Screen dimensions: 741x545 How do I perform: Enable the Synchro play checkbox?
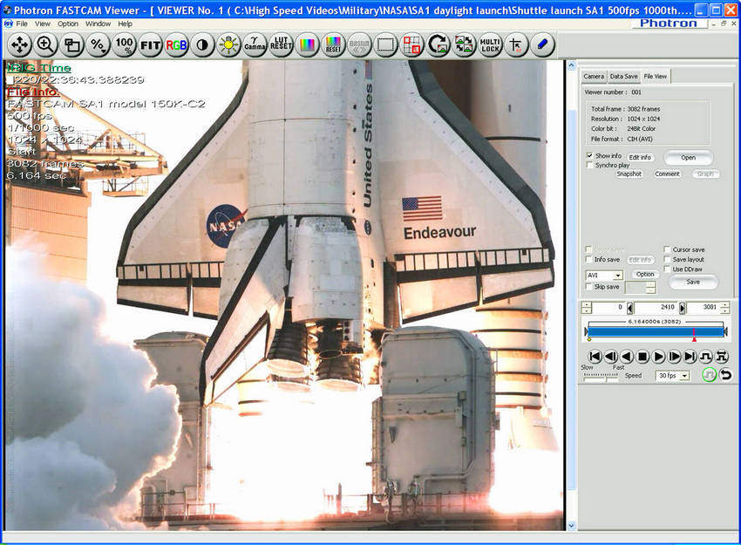coord(589,165)
